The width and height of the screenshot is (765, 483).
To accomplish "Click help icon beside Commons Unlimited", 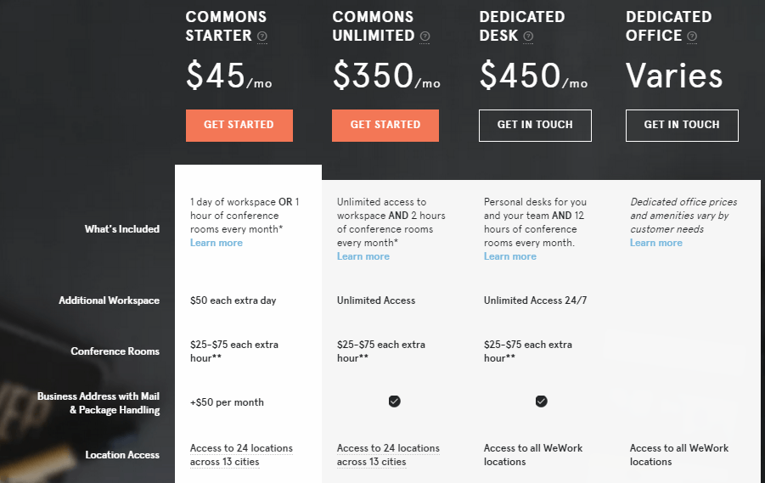I will [x=425, y=37].
